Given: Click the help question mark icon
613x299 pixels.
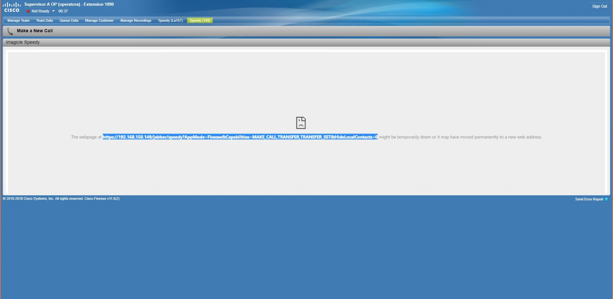Looking at the screenshot, I should 606,199.
